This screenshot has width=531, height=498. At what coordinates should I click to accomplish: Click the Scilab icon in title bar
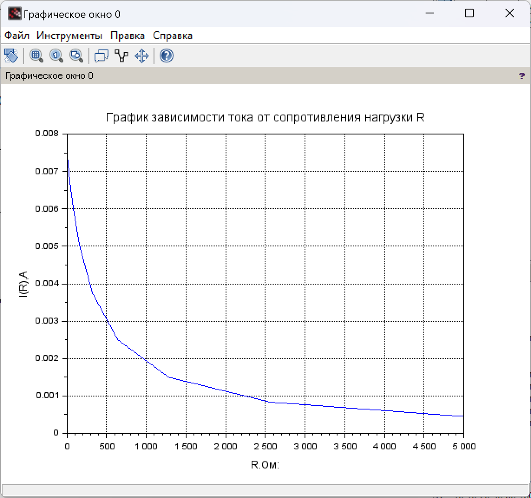pyautogui.click(x=15, y=14)
